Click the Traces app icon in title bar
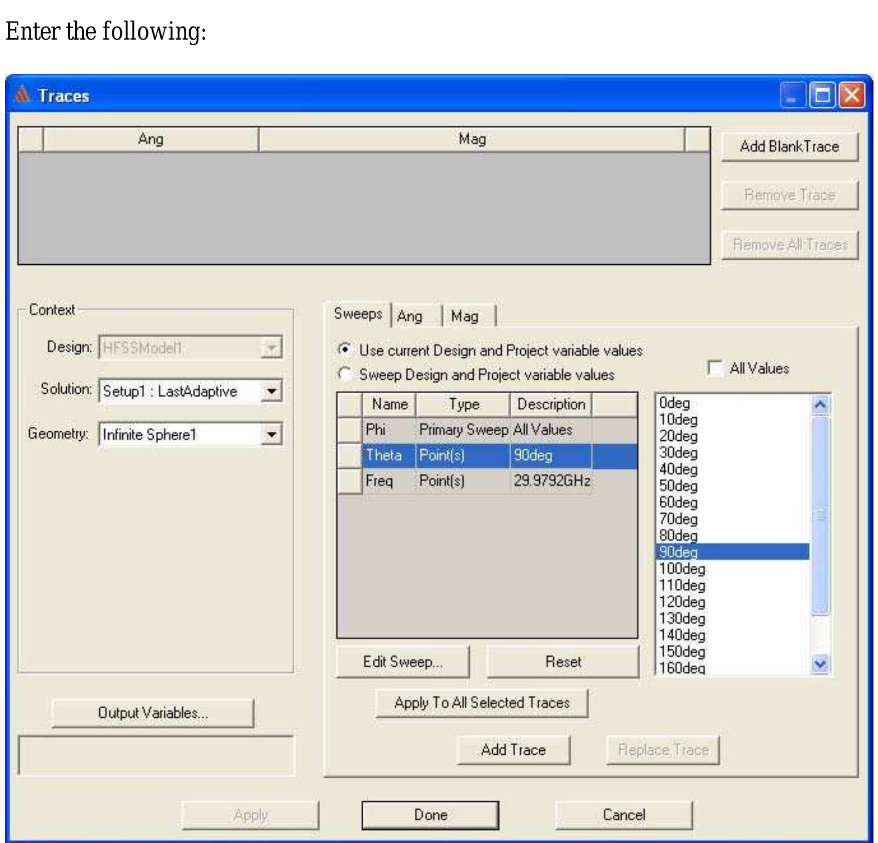The image size is (878, 843). 22,95
